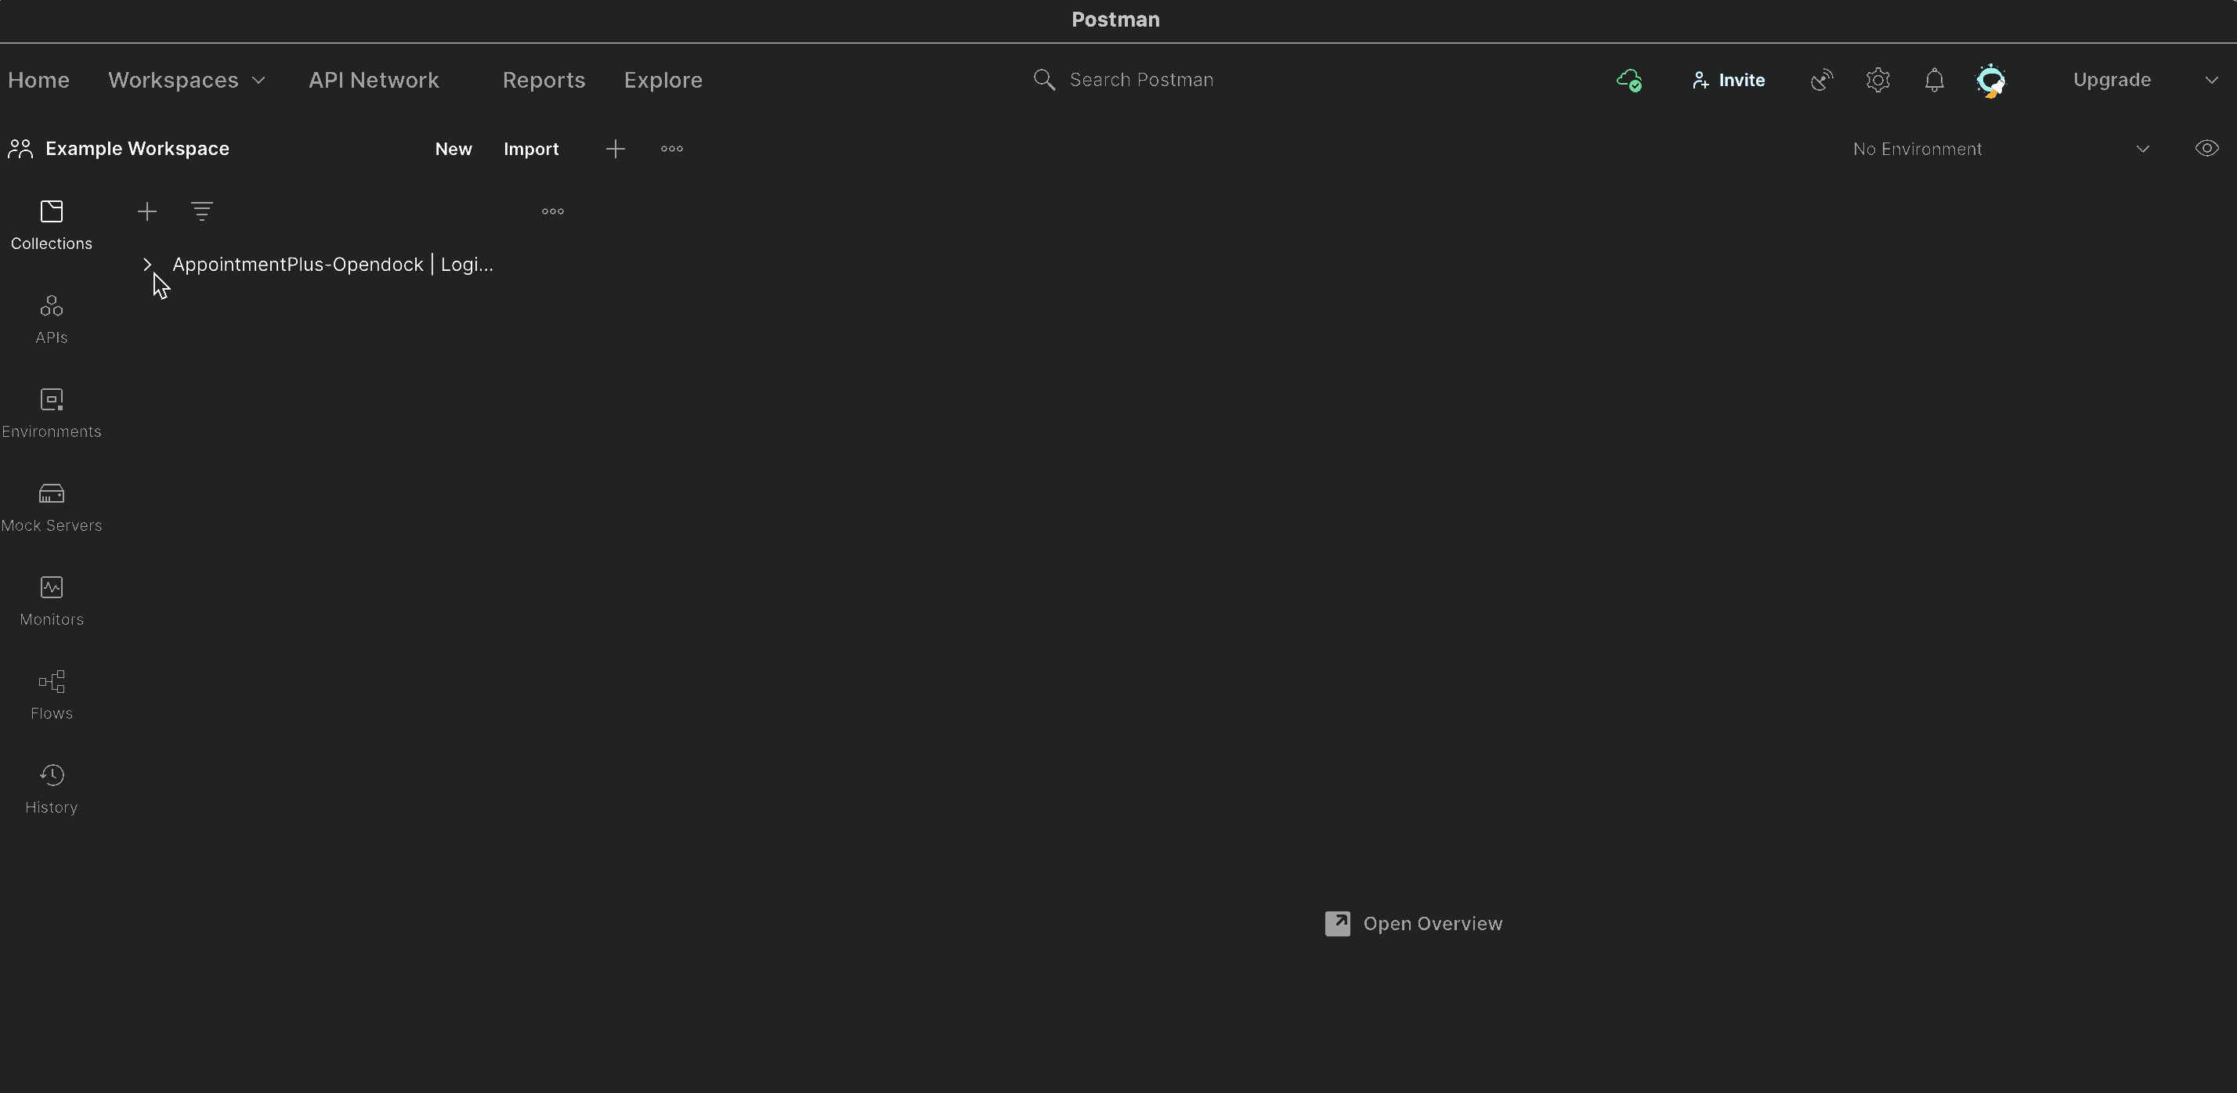Open API Network menu
This screenshot has height=1093, width=2237.
[374, 80]
